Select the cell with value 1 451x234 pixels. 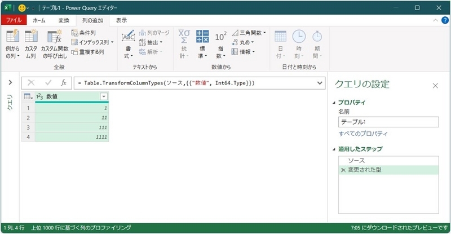pos(72,108)
